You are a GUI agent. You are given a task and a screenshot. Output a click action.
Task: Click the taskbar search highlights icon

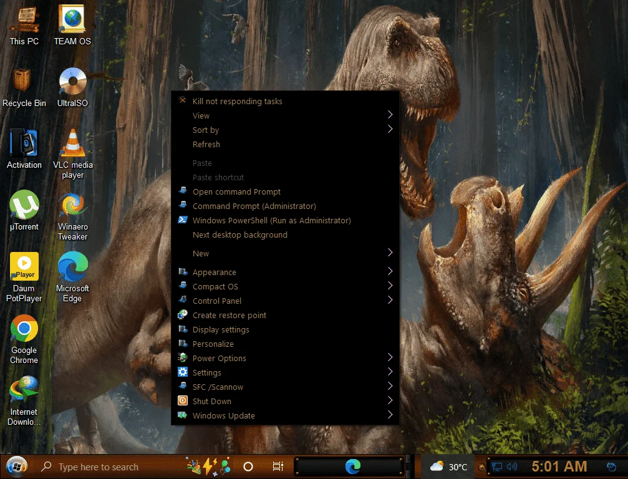(x=208, y=467)
